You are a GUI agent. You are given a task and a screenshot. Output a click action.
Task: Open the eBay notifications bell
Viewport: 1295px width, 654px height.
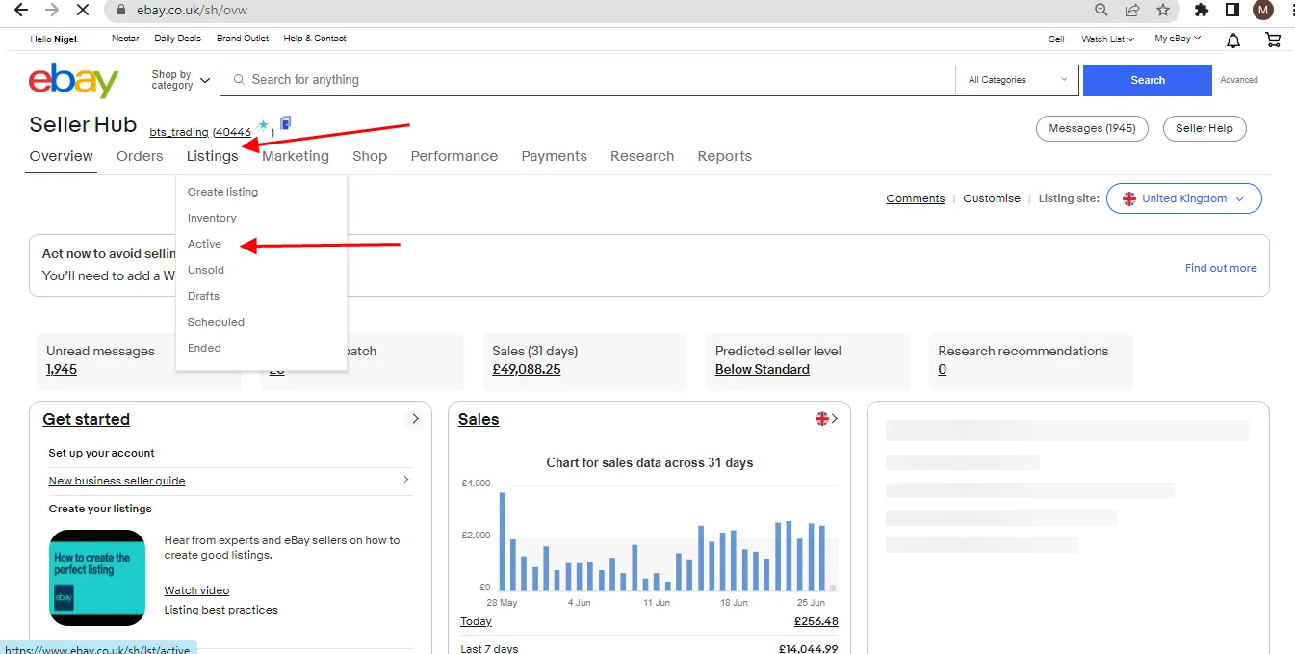[x=1233, y=39]
